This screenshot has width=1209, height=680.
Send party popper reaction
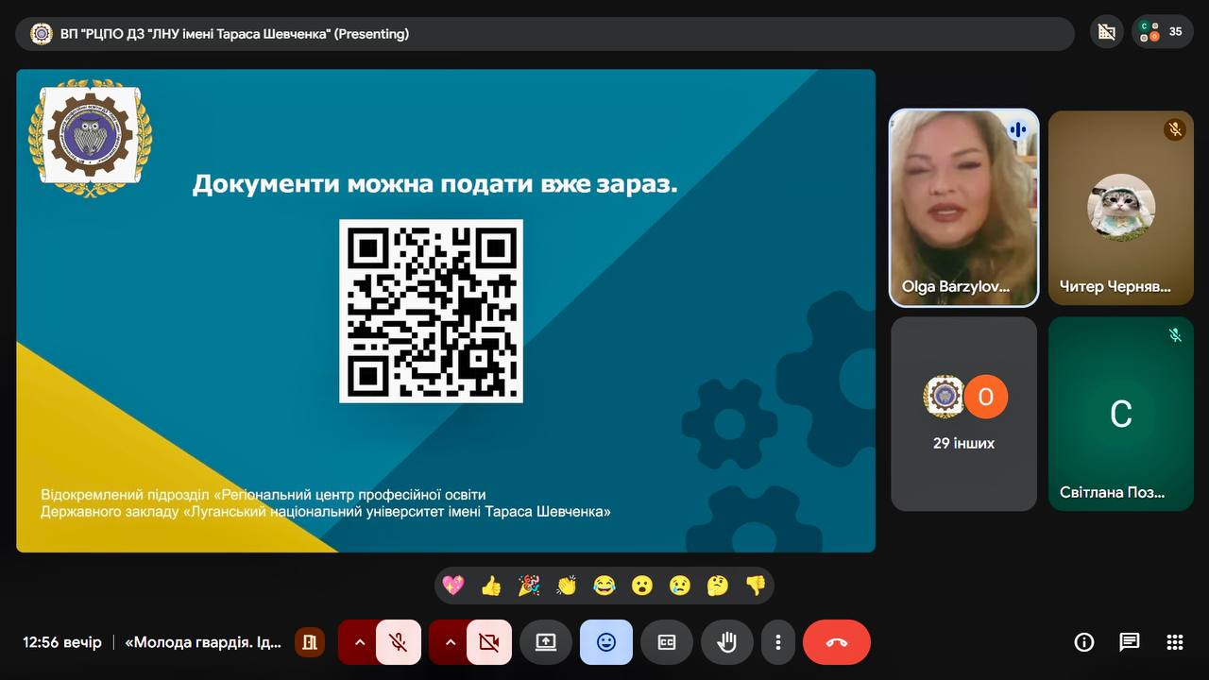pos(529,586)
